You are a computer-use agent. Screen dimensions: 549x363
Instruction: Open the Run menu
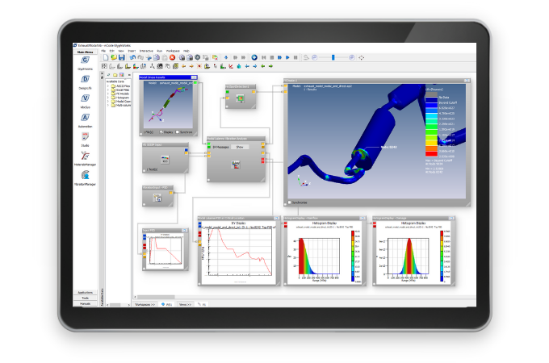tap(160, 51)
